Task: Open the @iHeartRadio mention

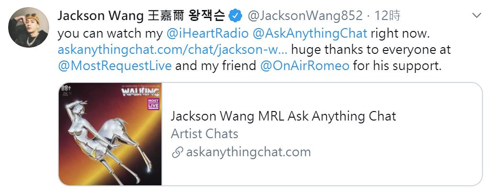Action: (207, 33)
